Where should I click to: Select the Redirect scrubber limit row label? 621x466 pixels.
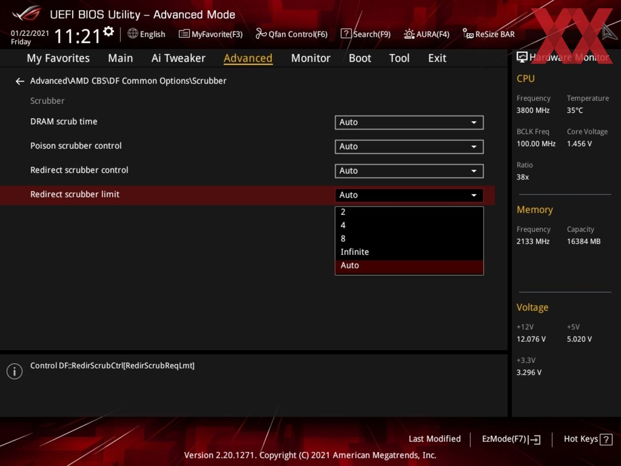74,194
